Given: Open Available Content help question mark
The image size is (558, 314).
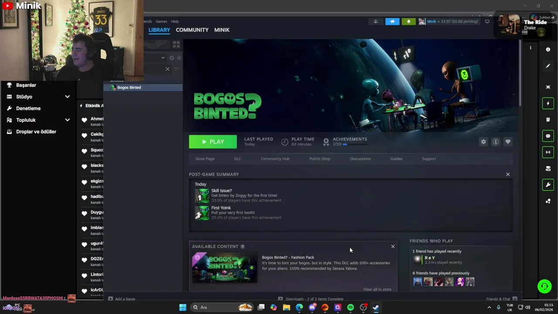Looking at the screenshot, I should tap(243, 246).
